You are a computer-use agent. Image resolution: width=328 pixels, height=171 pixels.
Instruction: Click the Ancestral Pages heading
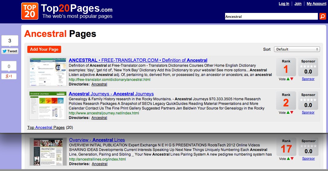click(60, 34)
